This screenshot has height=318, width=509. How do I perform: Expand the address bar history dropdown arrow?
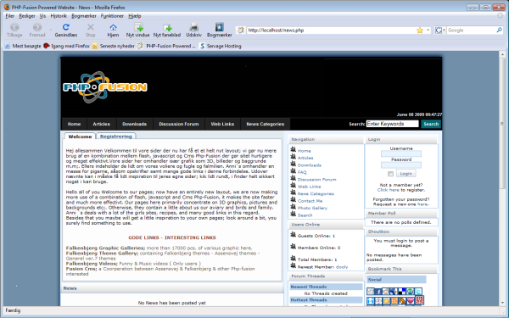point(428,31)
